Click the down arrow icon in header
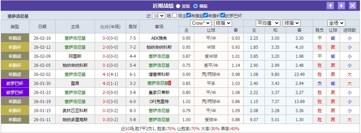 [341, 6]
